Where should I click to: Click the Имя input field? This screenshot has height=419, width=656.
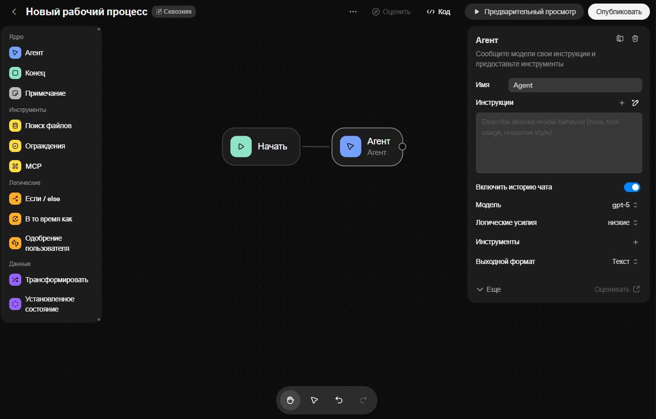click(x=575, y=85)
